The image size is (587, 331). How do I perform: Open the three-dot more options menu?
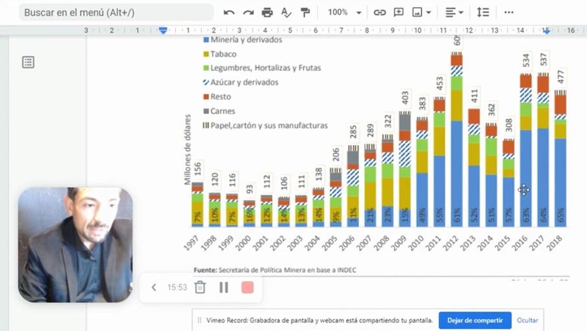(508, 12)
